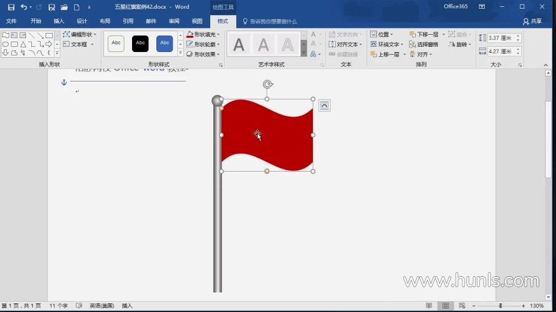Switch to the References (引用) tab

coord(128,21)
